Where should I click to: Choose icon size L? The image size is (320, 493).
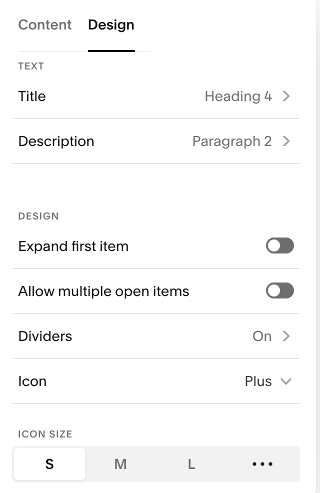191,464
